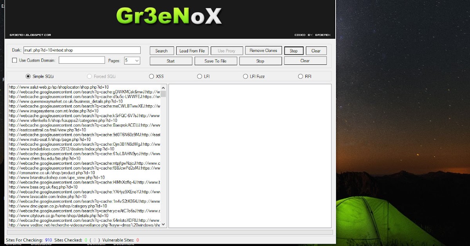The height and width of the screenshot is (246, 470).
Task: Click the Remove Clones button
Action: point(263,50)
